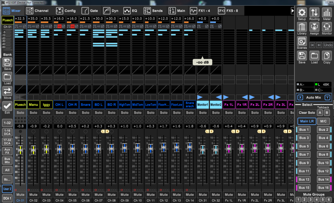
Task: Select Bus 12 send button
Action: coord(323,171)
